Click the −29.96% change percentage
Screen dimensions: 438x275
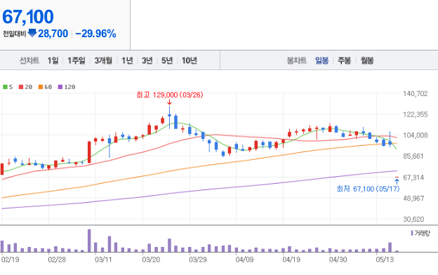[95, 34]
